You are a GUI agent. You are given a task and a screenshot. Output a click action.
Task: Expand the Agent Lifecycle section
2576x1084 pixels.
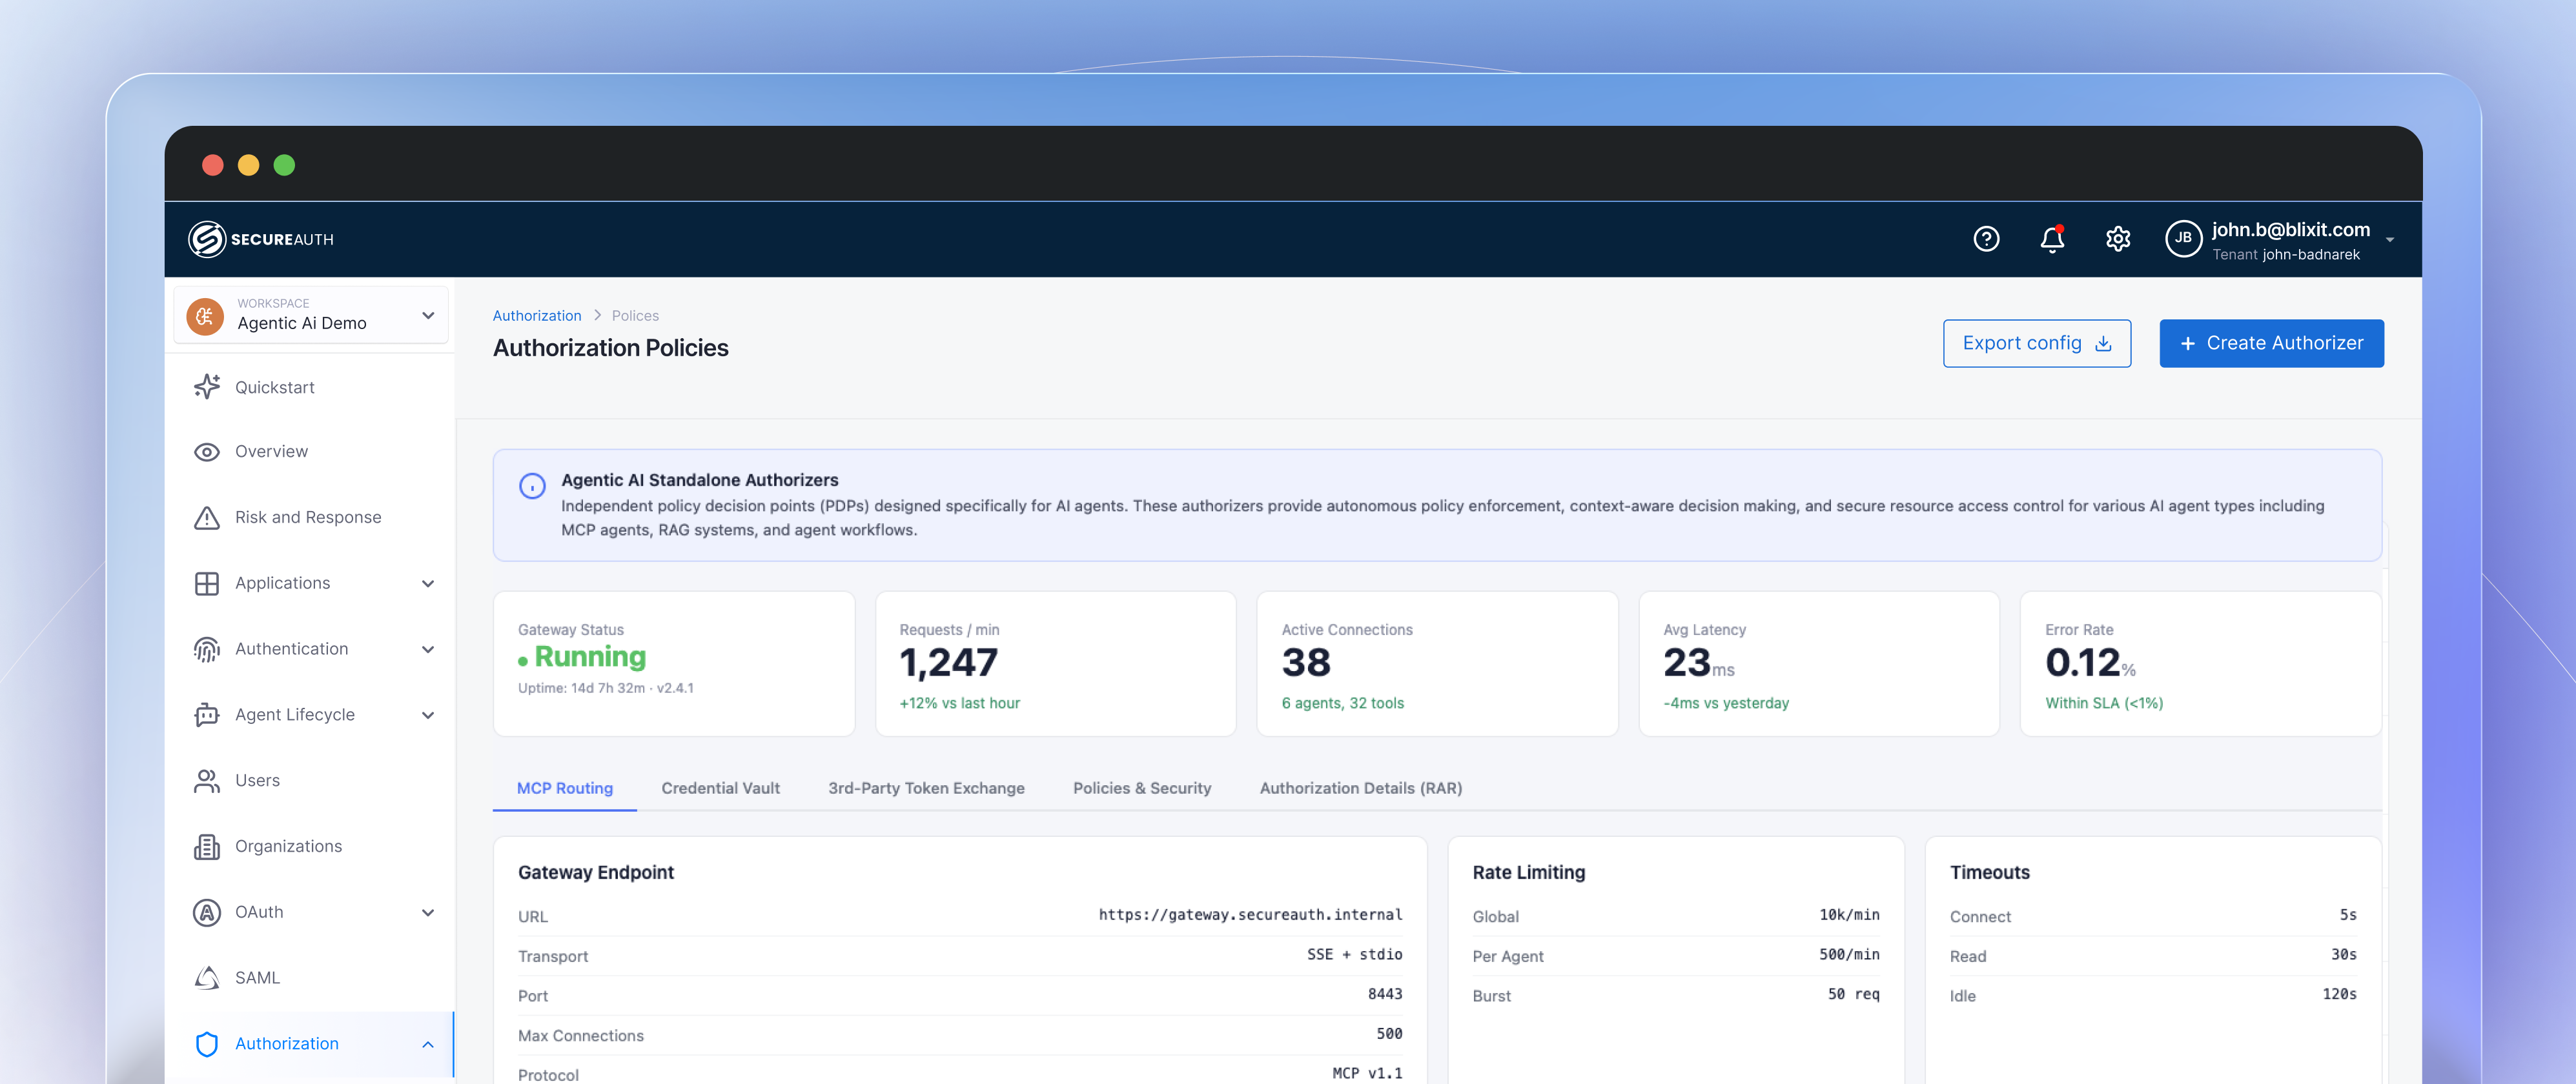coord(428,714)
